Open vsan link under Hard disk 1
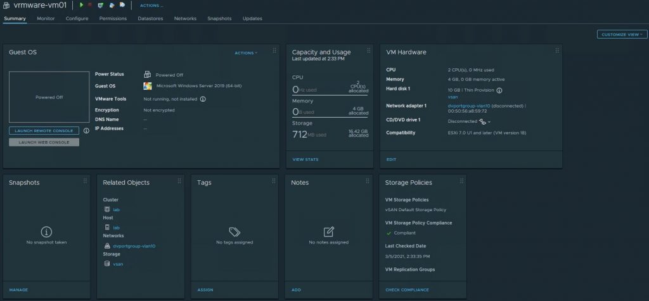 [x=453, y=97]
